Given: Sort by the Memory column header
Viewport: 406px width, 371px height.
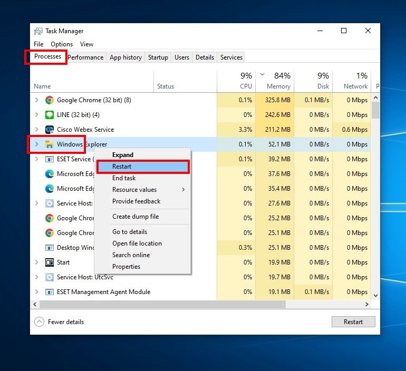Looking at the screenshot, I should [275, 82].
